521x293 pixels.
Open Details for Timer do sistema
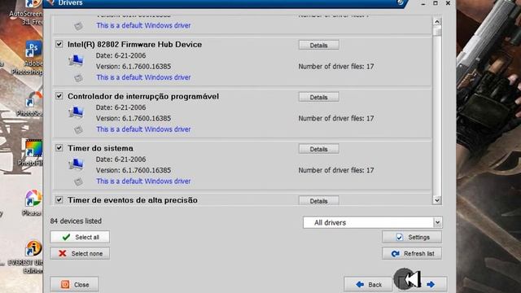tap(318, 149)
